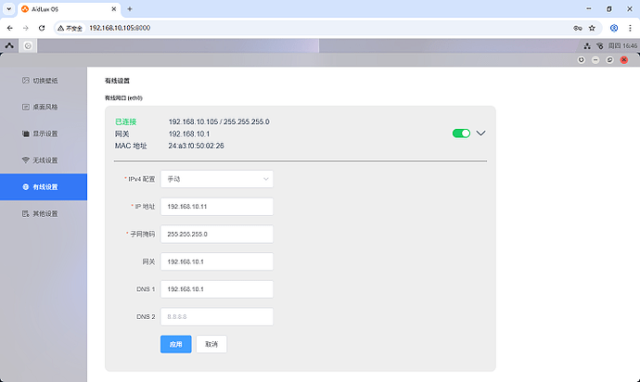This screenshot has height=382, width=640.
Task: Open a new browser tab
Action: [130, 8]
